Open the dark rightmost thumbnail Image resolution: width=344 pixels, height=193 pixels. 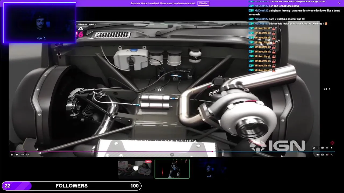[x=209, y=169]
